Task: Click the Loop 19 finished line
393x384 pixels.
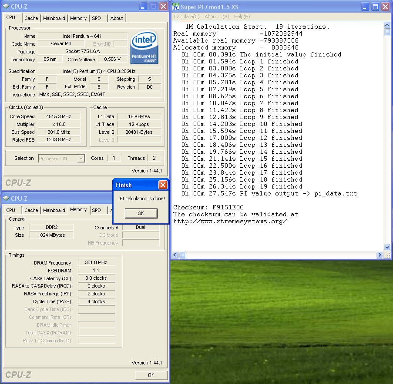Action: point(242,186)
